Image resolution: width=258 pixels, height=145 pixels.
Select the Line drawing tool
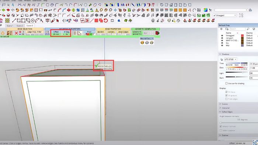[14, 21]
